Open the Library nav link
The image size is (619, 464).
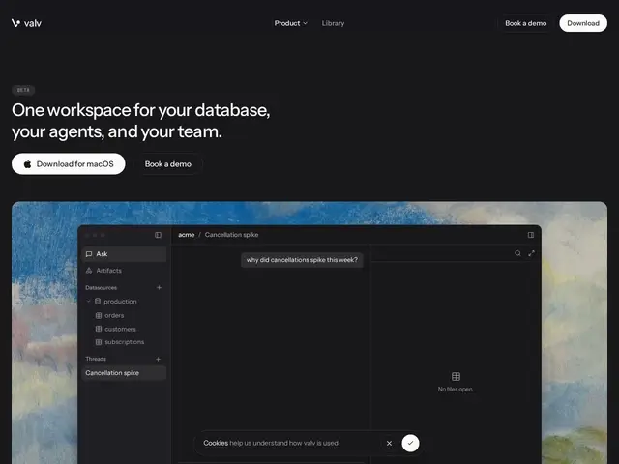pyautogui.click(x=333, y=23)
